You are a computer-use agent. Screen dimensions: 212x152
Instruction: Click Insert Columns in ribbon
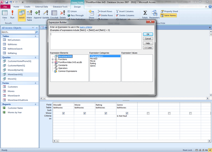tap(125, 11)
